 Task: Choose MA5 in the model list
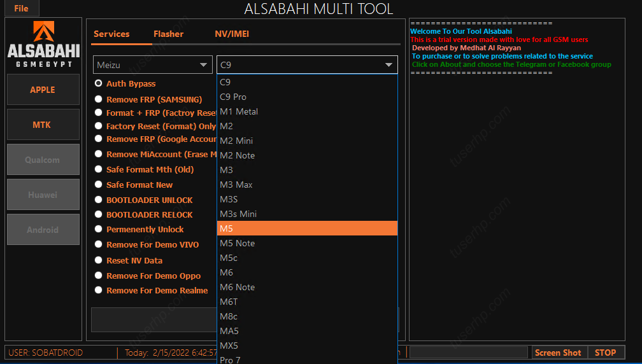coord(307,331)
